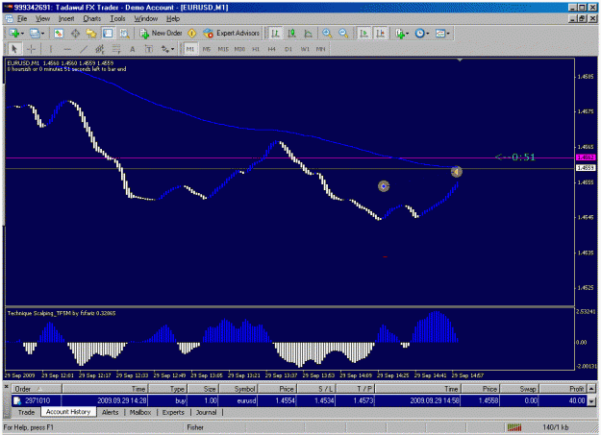Viewport: 601px width, 435px height.
Task: Select the Equidistant Channel tool
Action: coord(100,49)
